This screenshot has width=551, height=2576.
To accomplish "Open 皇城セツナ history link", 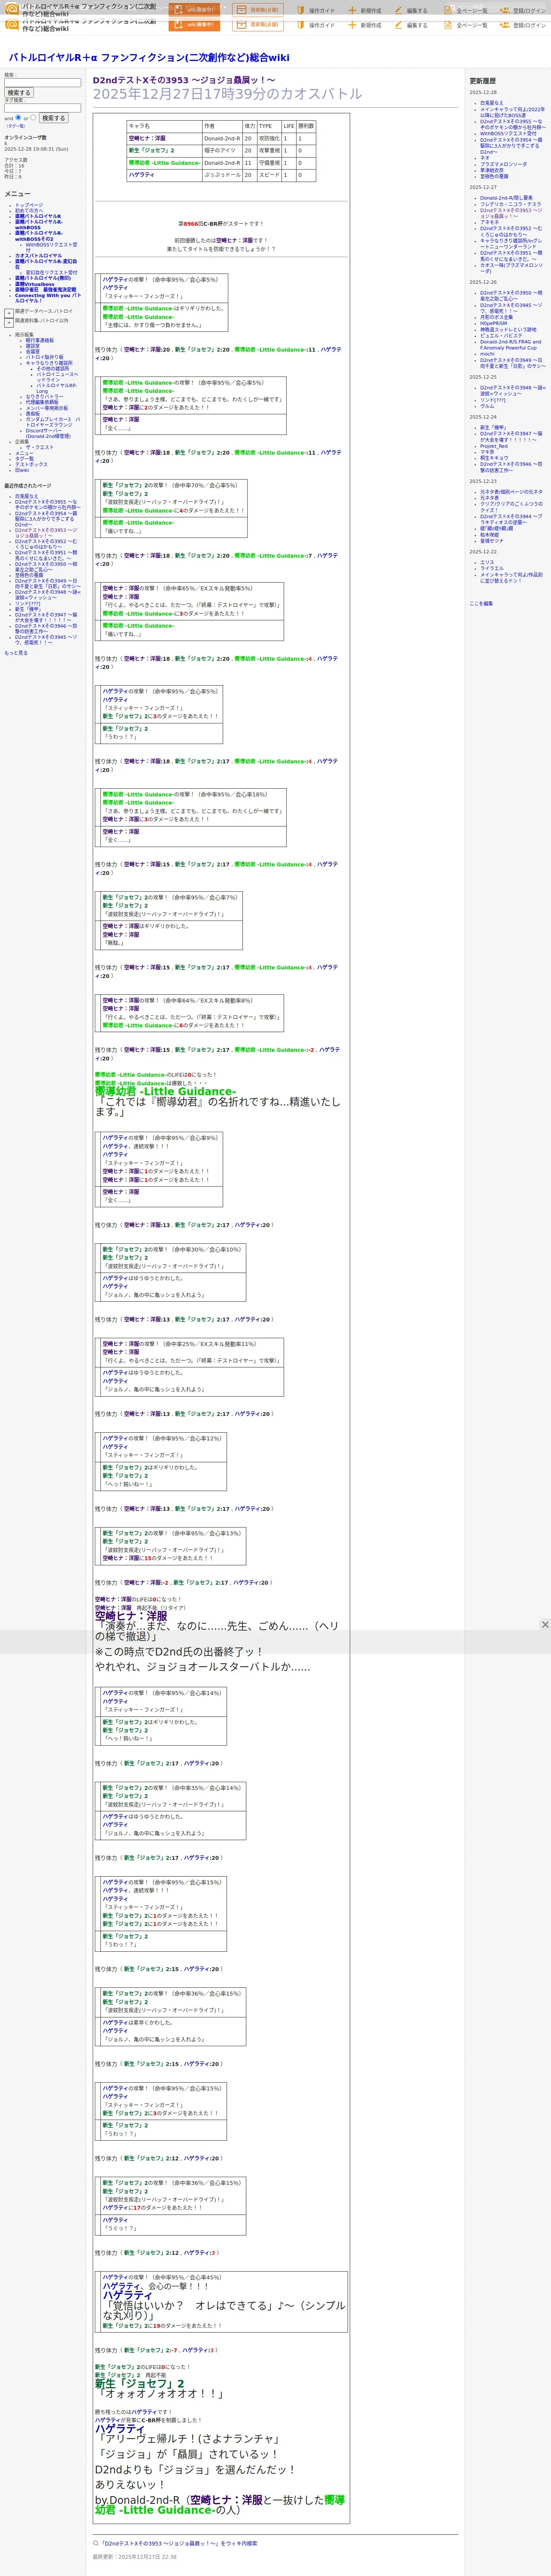I will (x=492, y=541).
